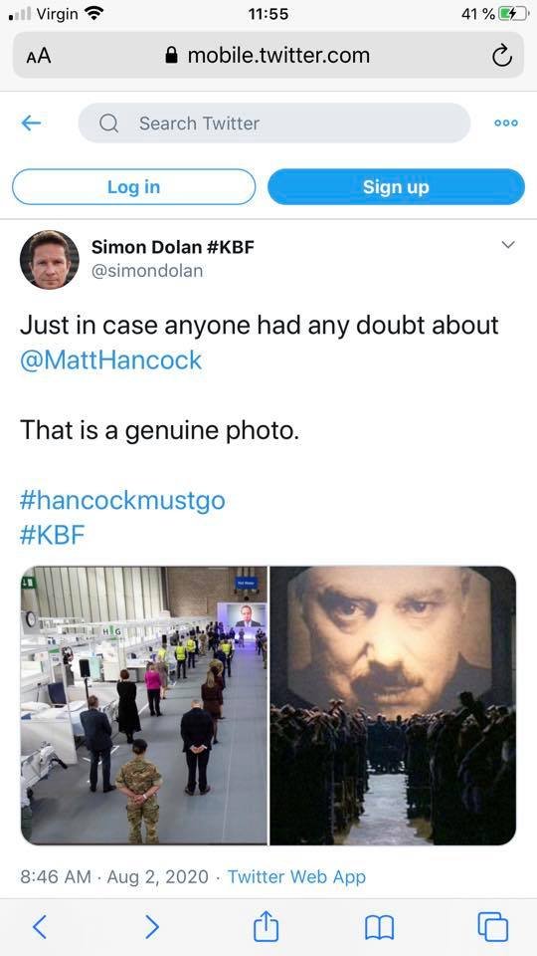Open the @MattHancock mention link

(110, 360)
